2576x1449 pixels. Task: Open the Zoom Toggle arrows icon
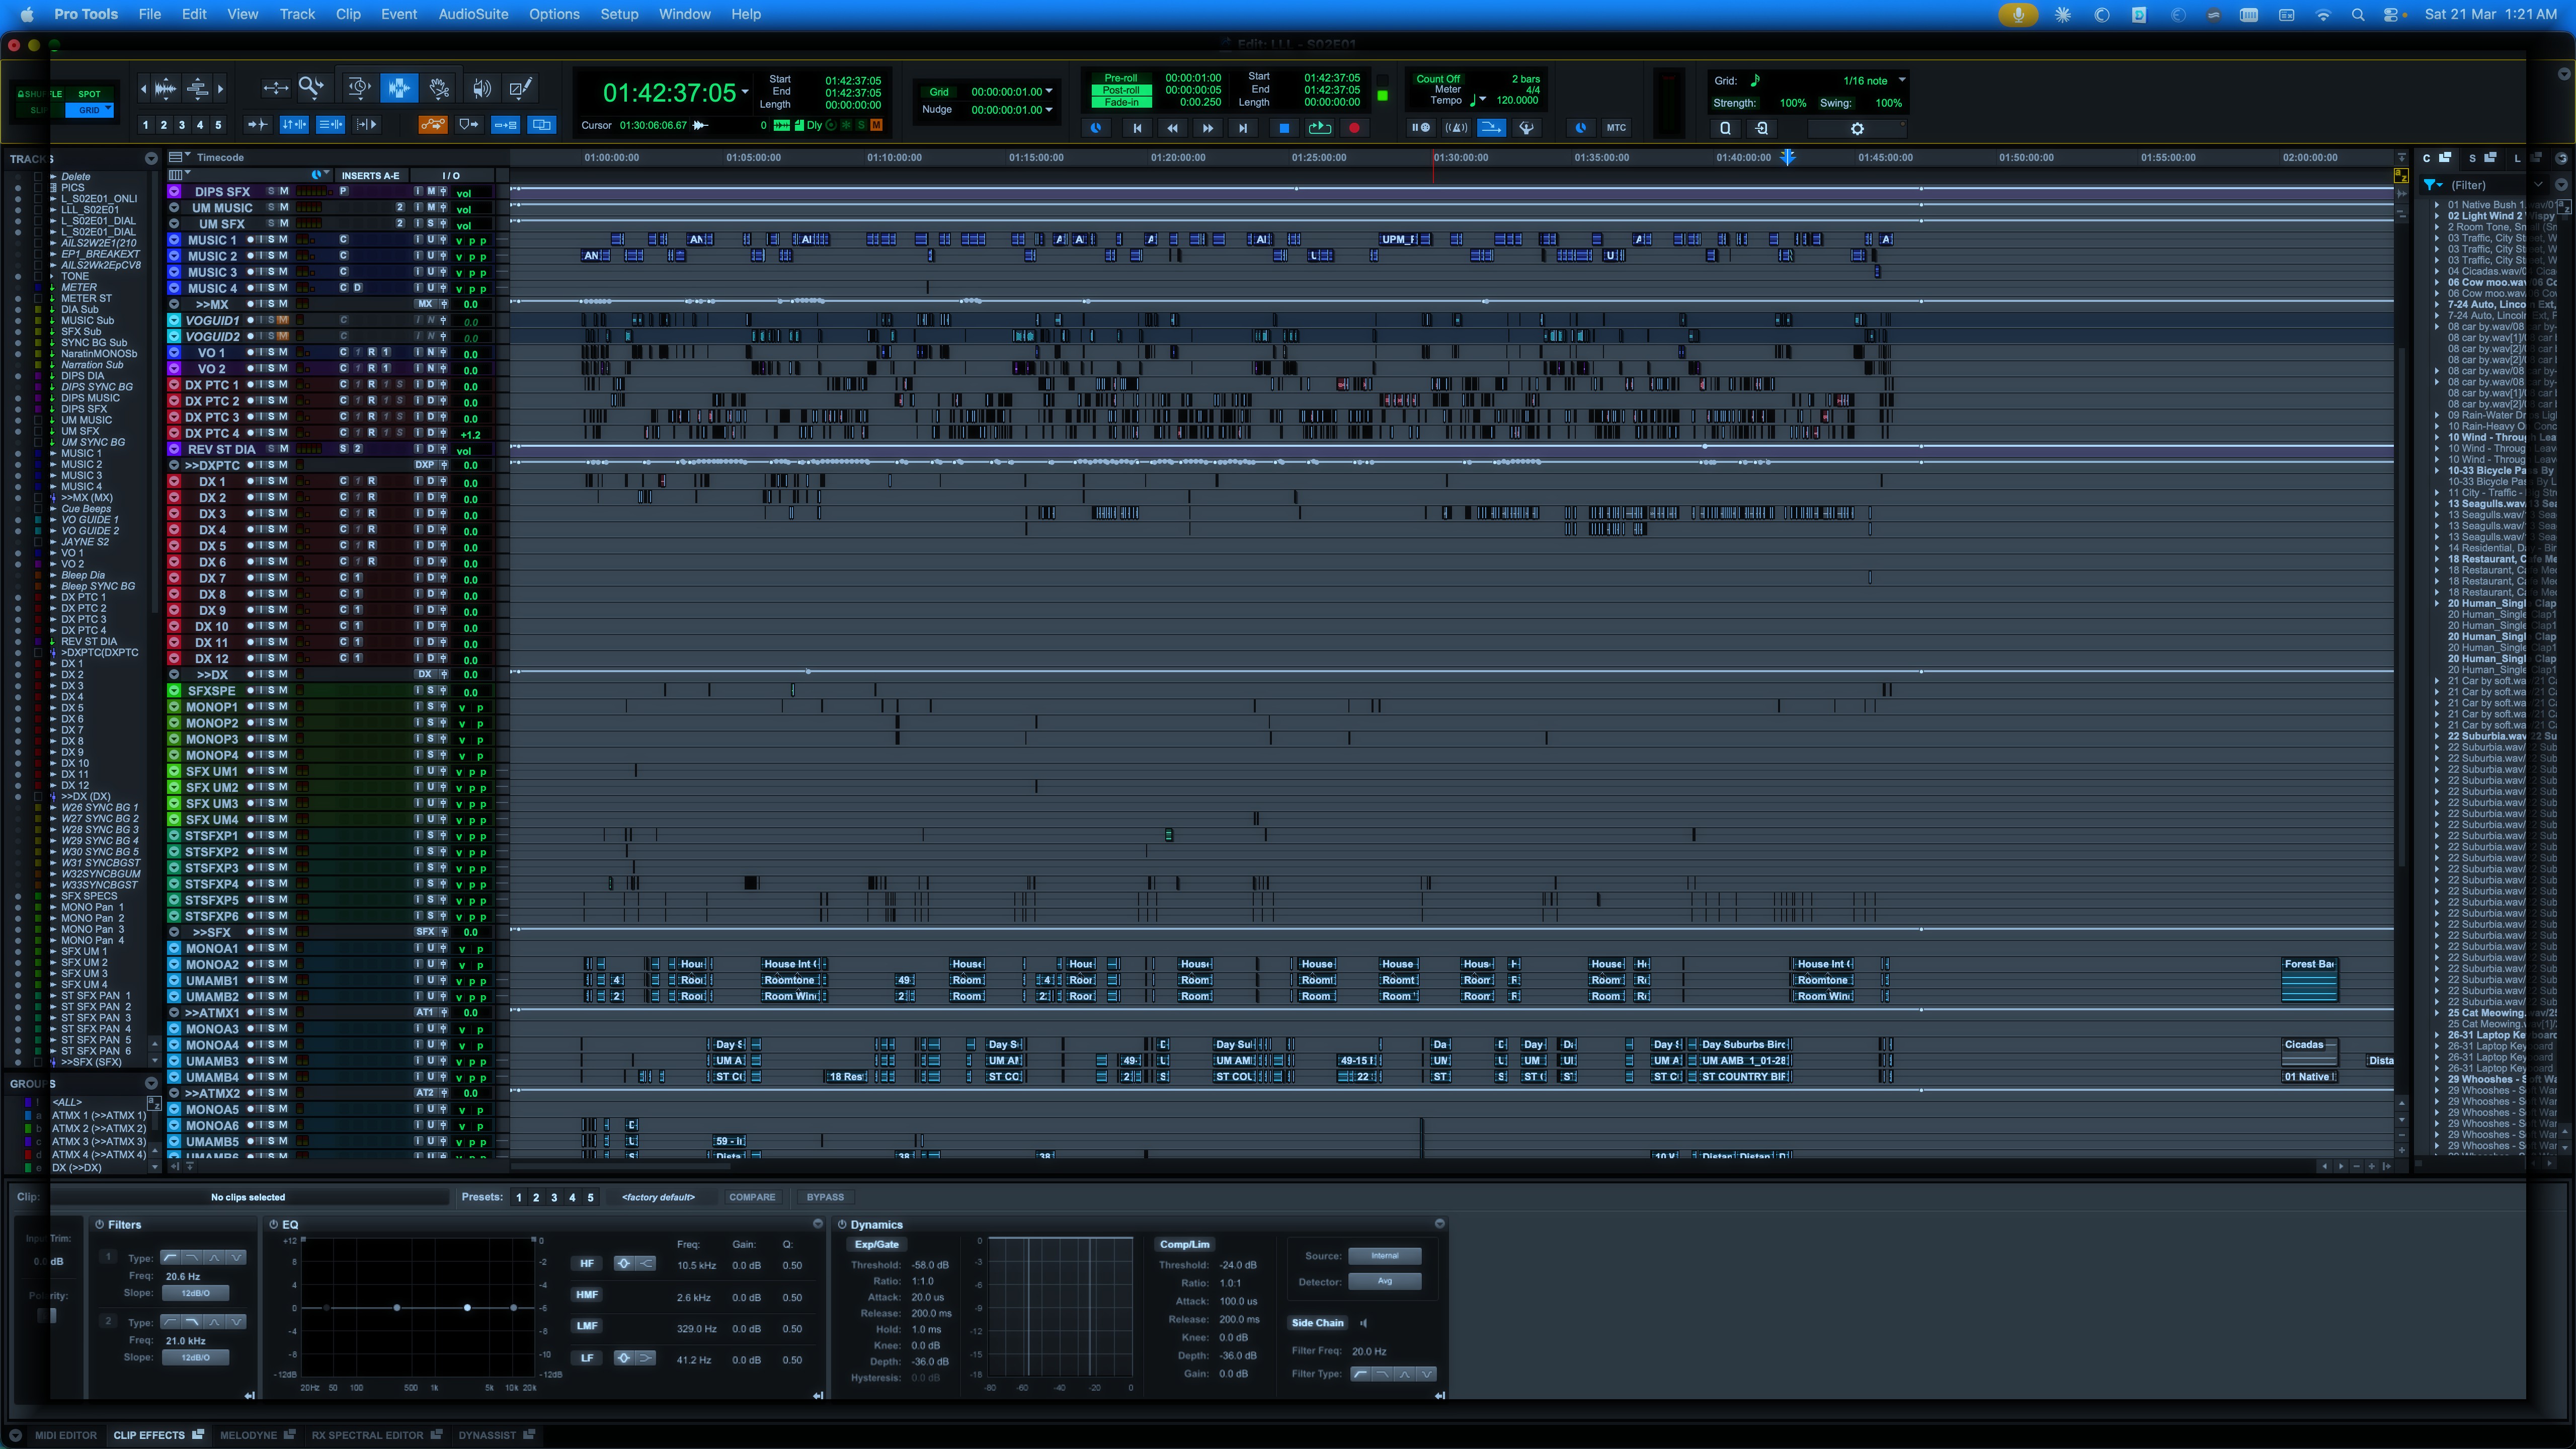click(x=275, y=89)
